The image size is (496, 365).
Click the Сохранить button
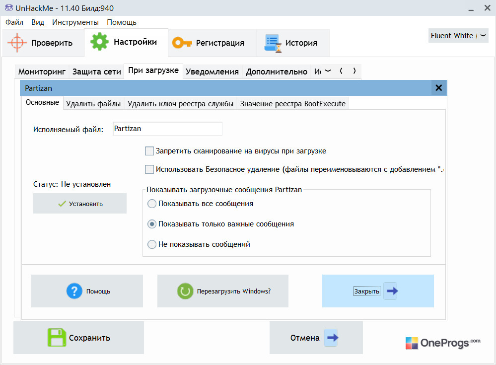(78, 338)
